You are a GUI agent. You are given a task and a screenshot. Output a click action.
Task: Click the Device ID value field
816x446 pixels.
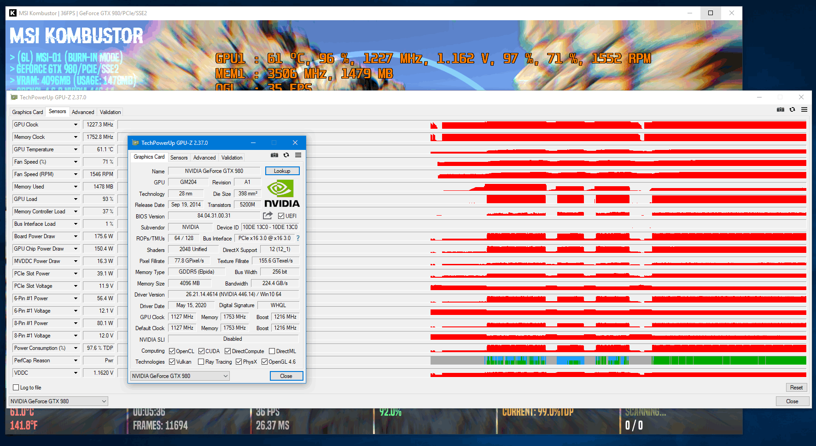pyautogui.click(x=270, y=227)
